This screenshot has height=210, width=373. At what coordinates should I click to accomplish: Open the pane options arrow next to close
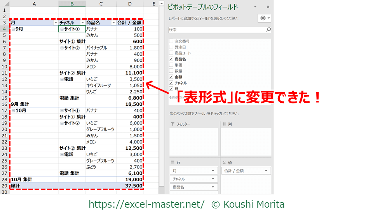pos(255,7)
